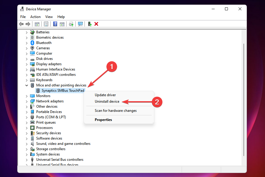Click the Back arrow toolbar icon
This screenshot has height=177, width=265.
click(21, 24)
